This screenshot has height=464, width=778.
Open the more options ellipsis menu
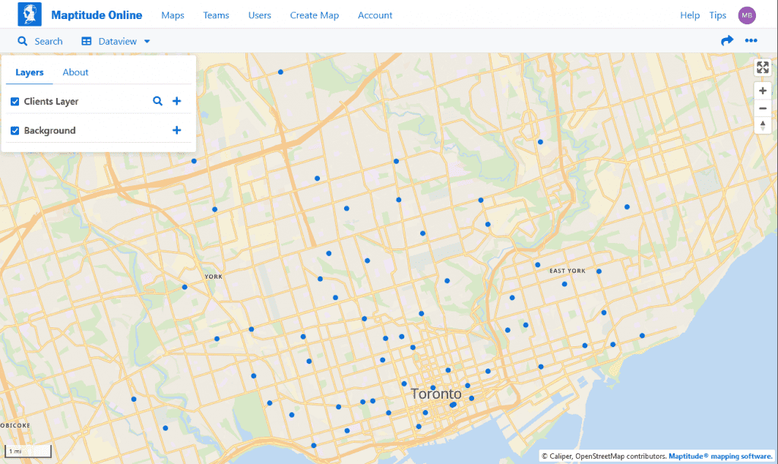coord(750,40)
